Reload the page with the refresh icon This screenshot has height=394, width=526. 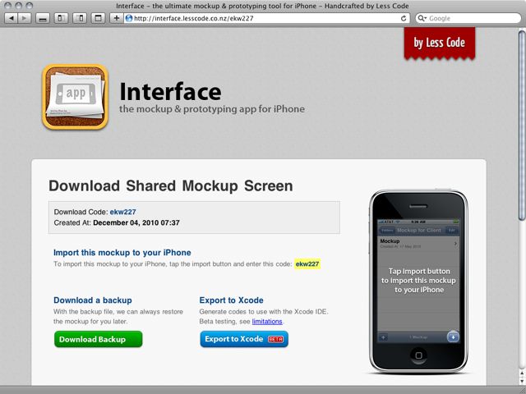click(404, 18)
